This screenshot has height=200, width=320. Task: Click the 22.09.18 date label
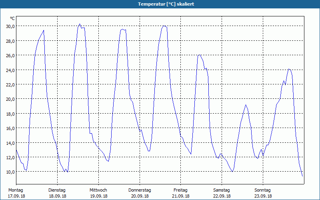tap(222, 196)
